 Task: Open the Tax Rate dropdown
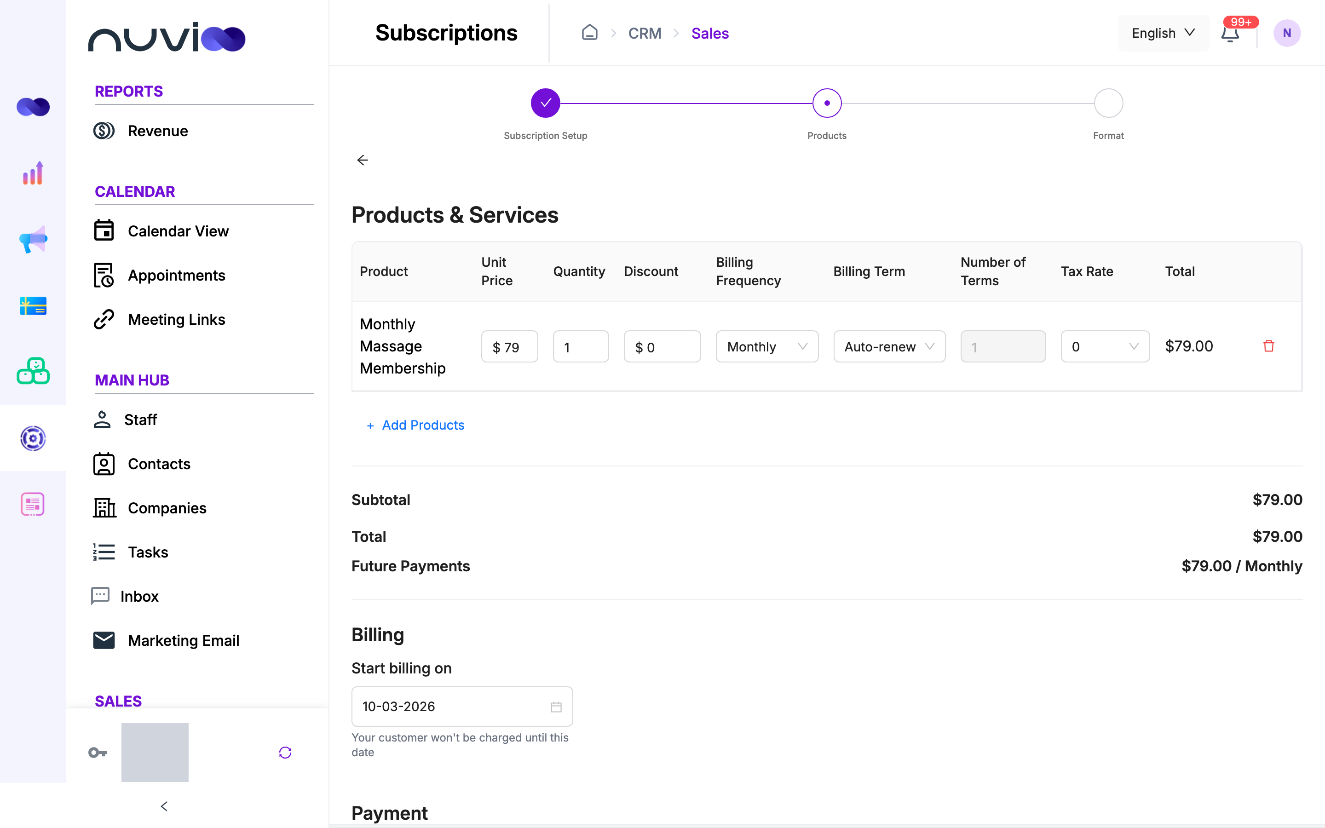coord(1105,347)
